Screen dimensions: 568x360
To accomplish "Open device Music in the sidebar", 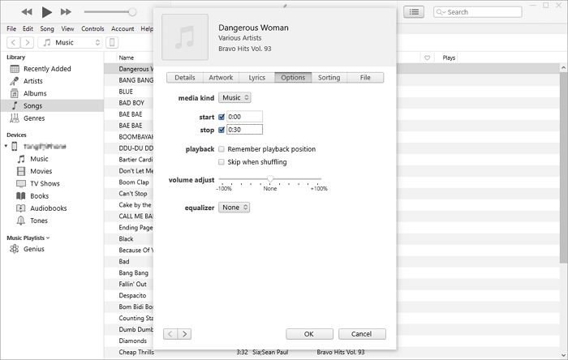I will (x=39, y=159).
